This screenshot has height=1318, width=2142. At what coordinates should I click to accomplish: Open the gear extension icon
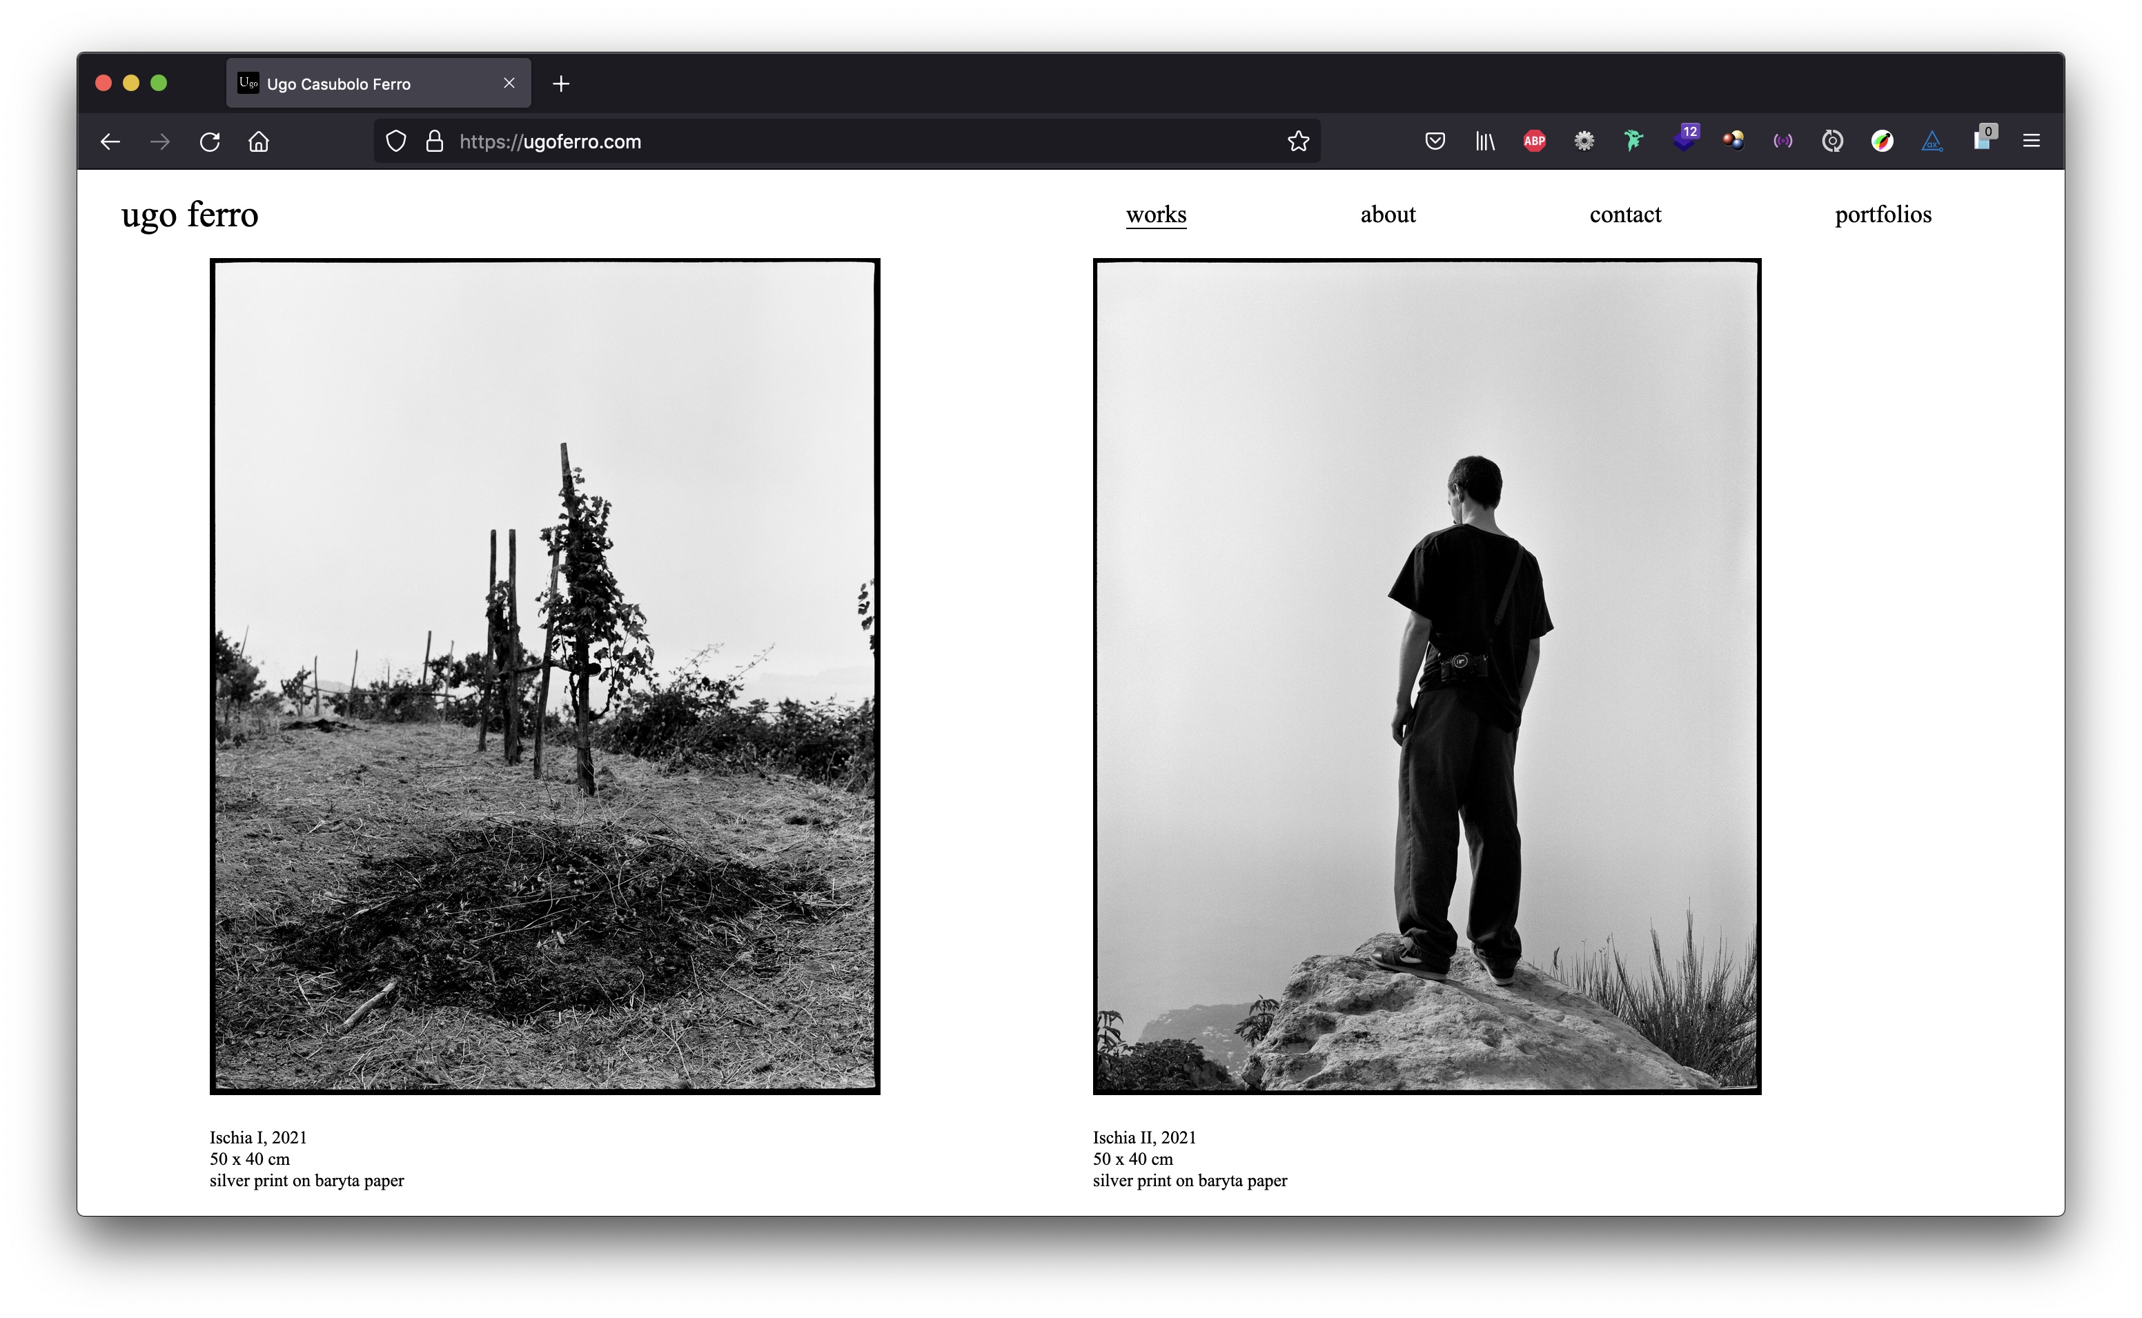(1584, 141)
